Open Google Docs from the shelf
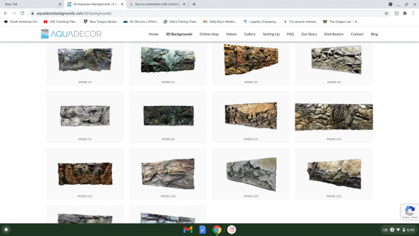Viewport: 419px width, 236px height. click(x=202, y=229)
